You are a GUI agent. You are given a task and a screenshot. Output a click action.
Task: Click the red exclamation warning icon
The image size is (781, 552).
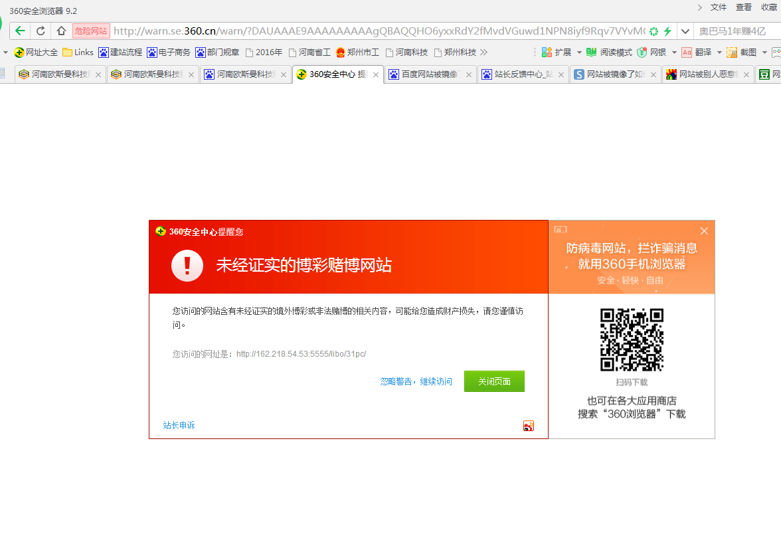pos(187,266)
